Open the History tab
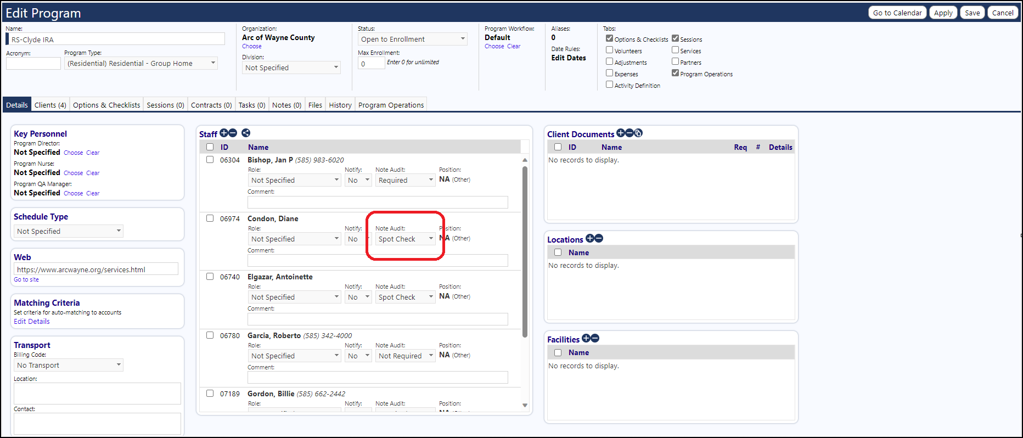Screen dimensions: 1023x438 pos(340,105)
